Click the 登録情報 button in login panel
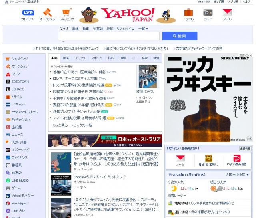Image resolution: width=256 pixels, height=218 pixels. coord(245,148)
